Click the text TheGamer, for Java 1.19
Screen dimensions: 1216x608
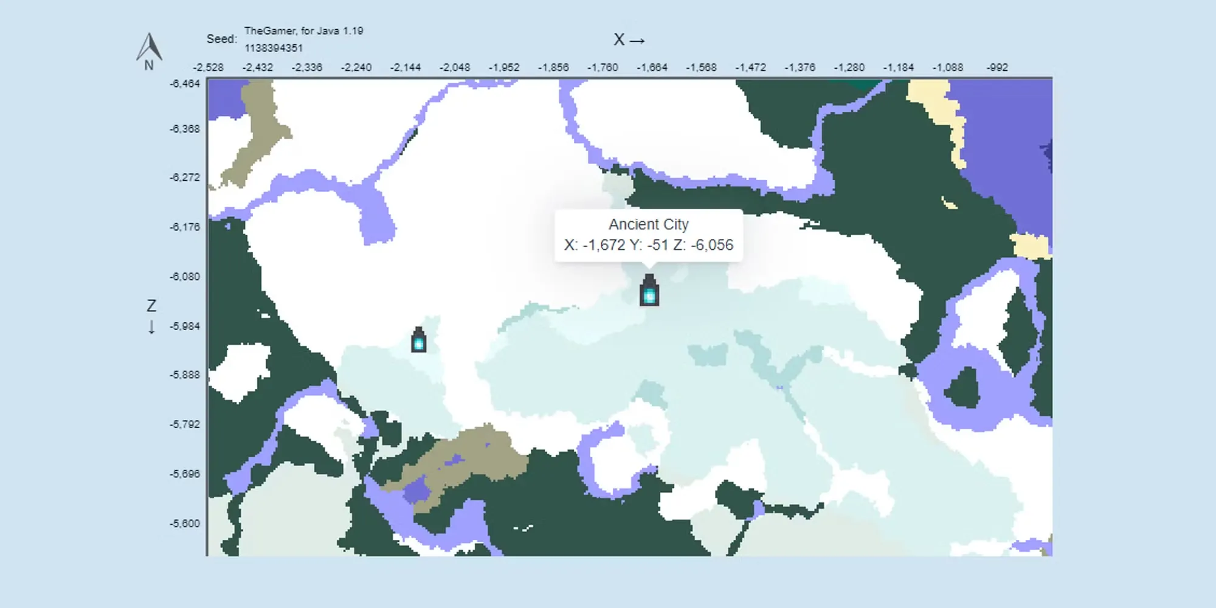(x=303, y=30)
